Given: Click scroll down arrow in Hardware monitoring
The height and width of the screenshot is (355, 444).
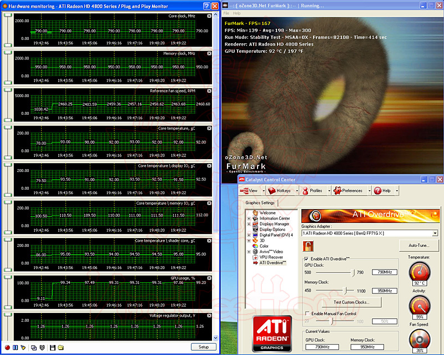Looking at the screenshot, I should coord(216,338).
